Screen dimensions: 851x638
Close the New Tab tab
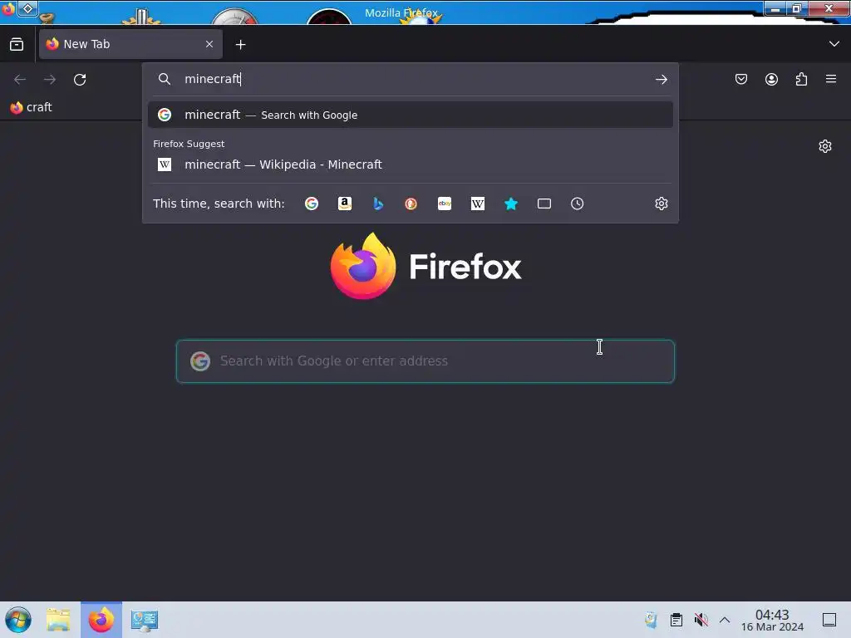pos(209,44)
